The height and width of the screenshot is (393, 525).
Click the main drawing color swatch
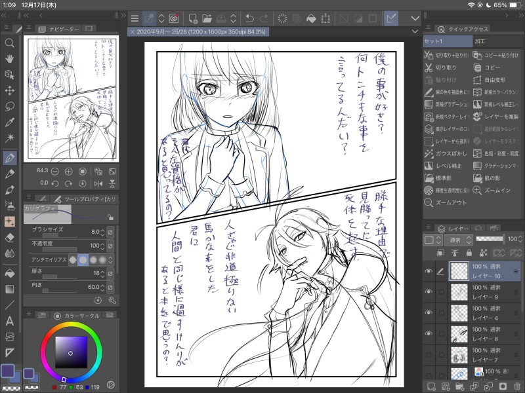(8, 370)
